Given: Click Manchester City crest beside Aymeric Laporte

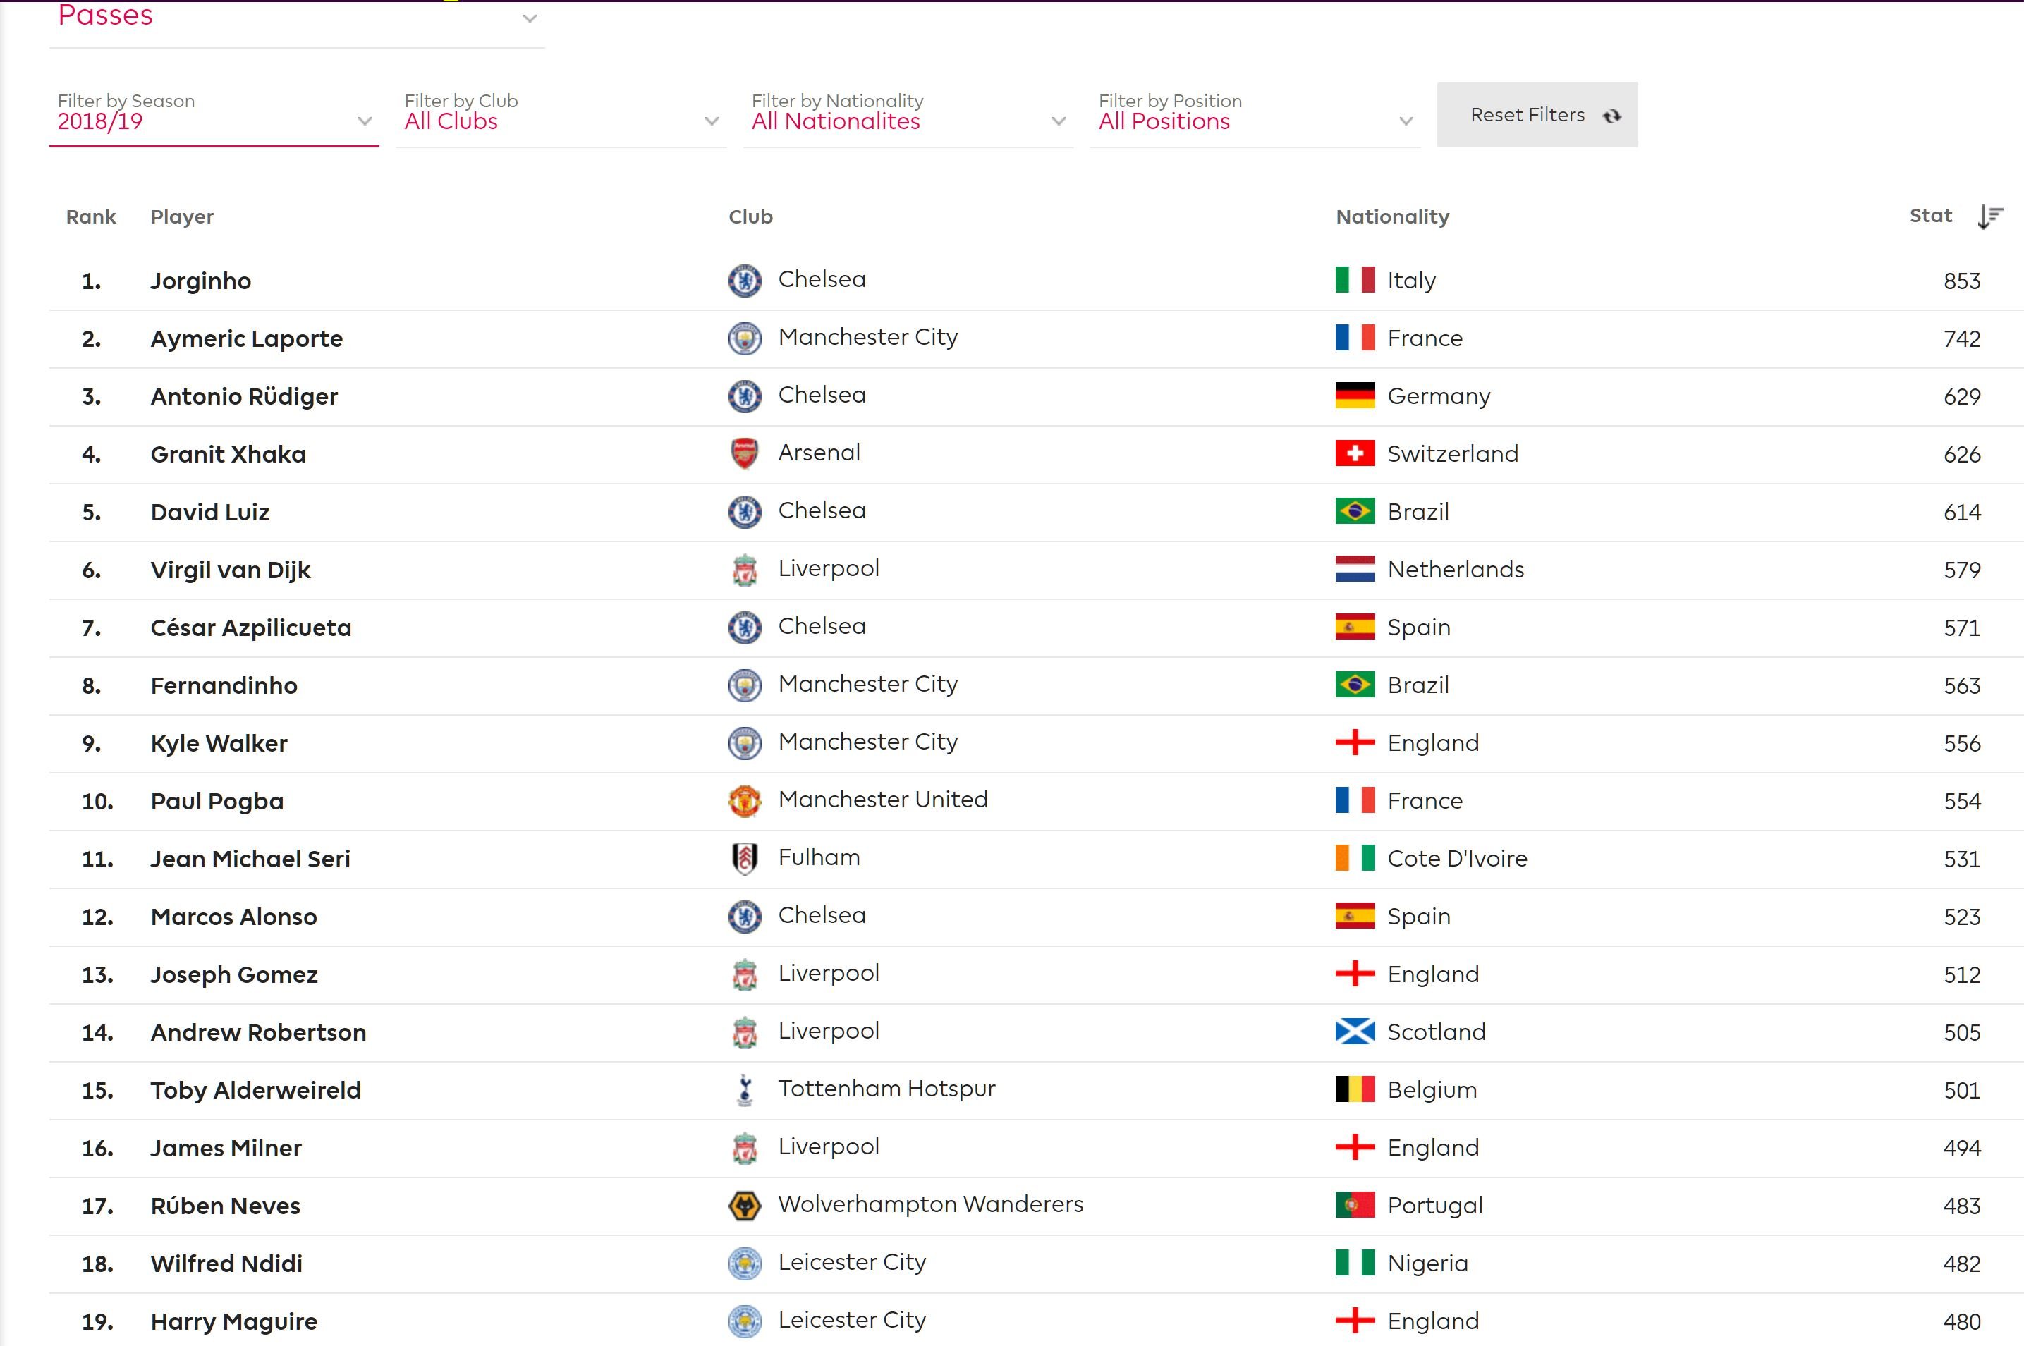Looking at the screenshot, I should tap(744, 338).
